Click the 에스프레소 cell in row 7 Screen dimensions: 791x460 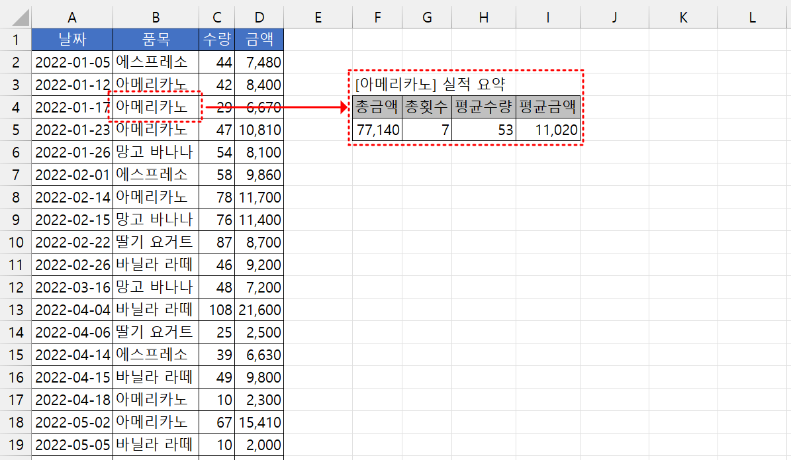tap(156, 175)
